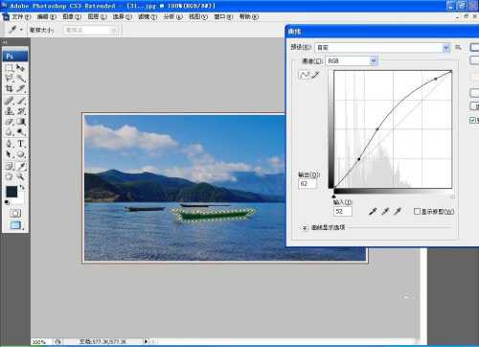Select the Move tool in toolbox
Screen dimensions: 479x347
click(x=21, y=68)
